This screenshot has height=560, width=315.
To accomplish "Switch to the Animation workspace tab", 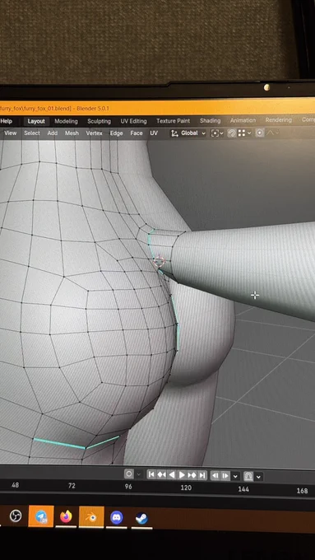I will point(243,120).
